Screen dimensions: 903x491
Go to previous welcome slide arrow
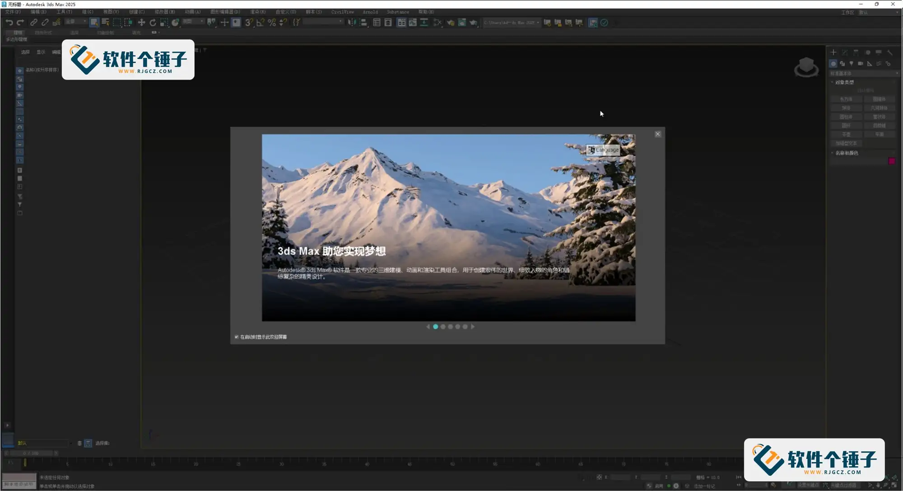pyautogui.click(x=428, y=327)
